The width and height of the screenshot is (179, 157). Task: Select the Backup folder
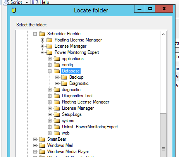tap(76, 77)
